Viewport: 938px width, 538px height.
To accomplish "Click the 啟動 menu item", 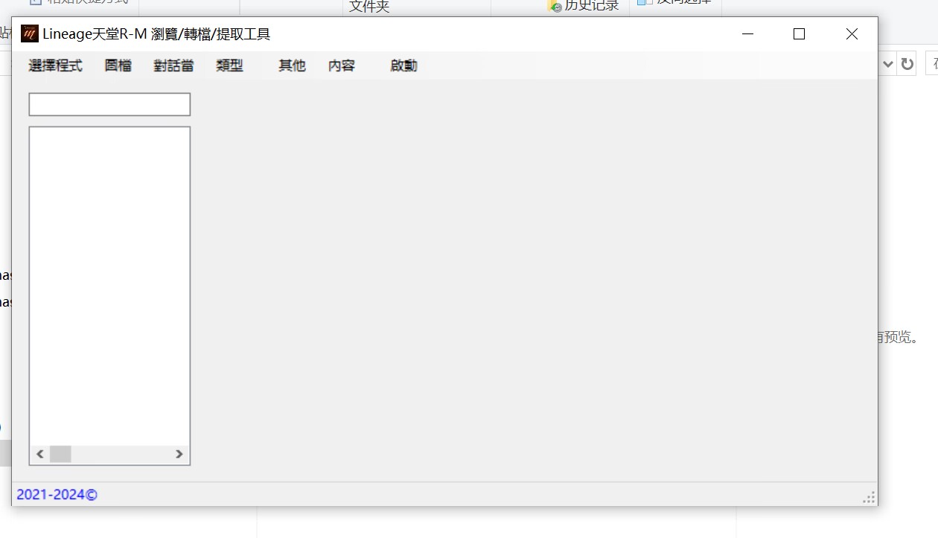I will pyautogui.click(x=403, y=65).
